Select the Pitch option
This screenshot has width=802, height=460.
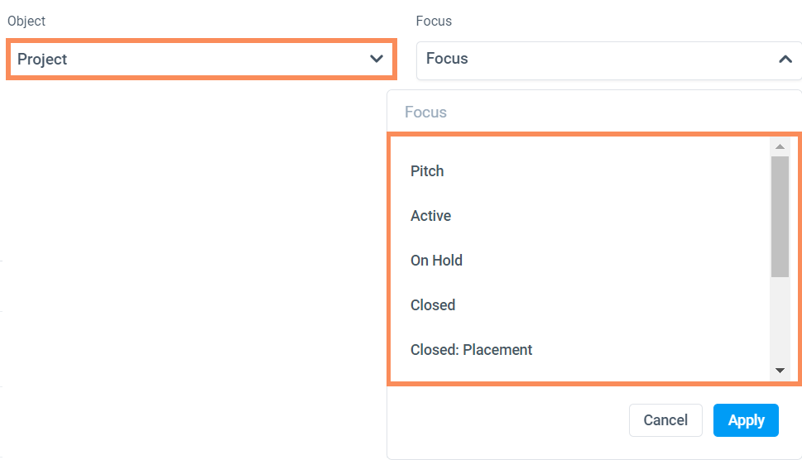(427, 171)
